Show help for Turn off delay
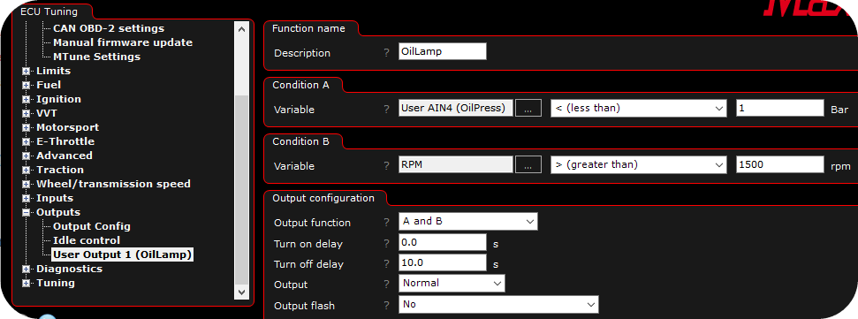 386,264
